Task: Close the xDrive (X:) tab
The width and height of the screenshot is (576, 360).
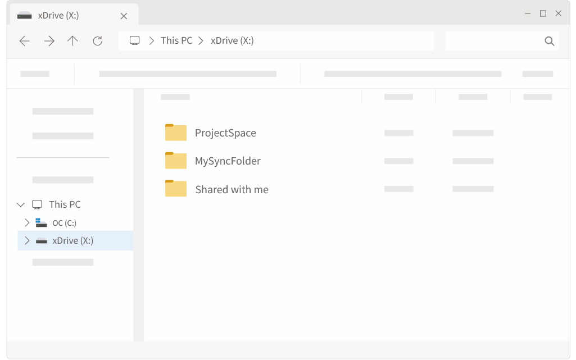Action: [x=124, y=16]
